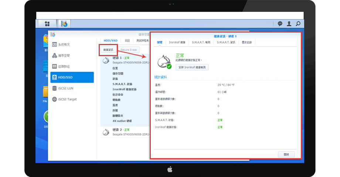Open the DSM search magnifier icon
Viewport: 340px width, 177px height.
[x=298, y=24]
